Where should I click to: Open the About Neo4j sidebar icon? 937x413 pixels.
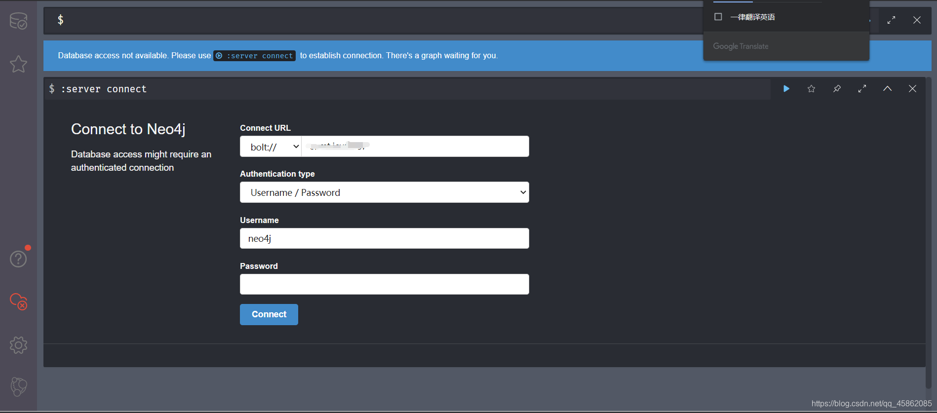[18, 387]
